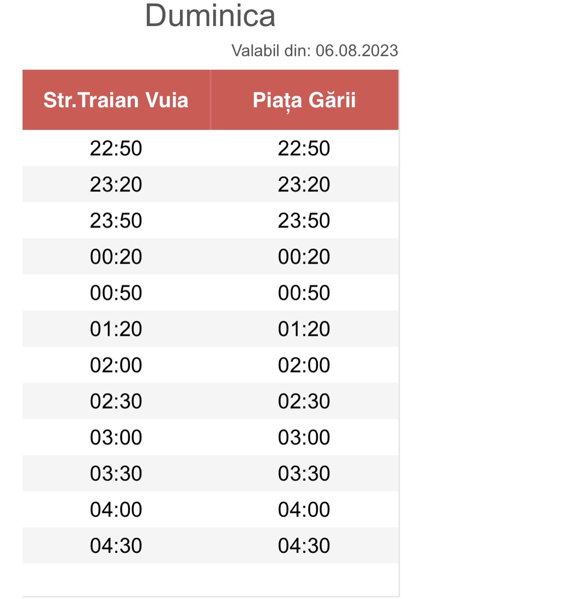This screenshot has height=599, width=564.
Task: Click 23:20 in Str.Traian Vuia column
Action: point(116,184)
